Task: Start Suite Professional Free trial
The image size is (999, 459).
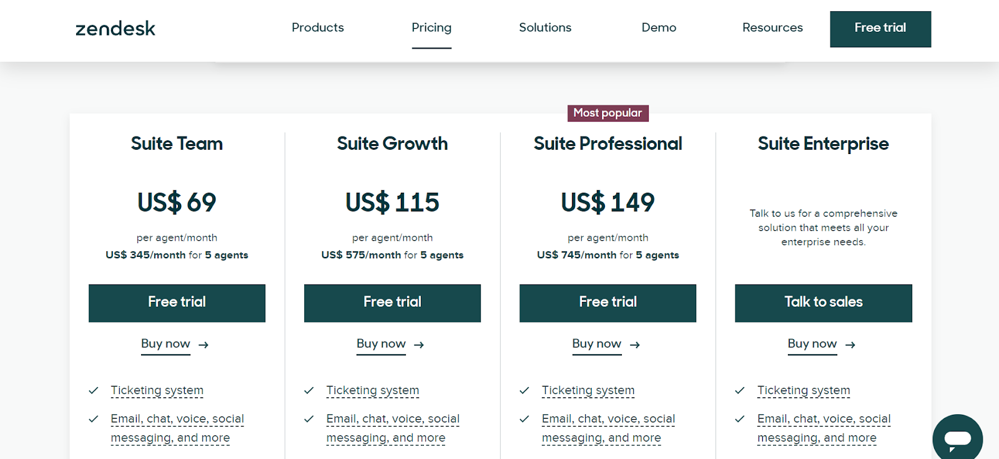Action: pyautogui.click(x=608, y=303)
